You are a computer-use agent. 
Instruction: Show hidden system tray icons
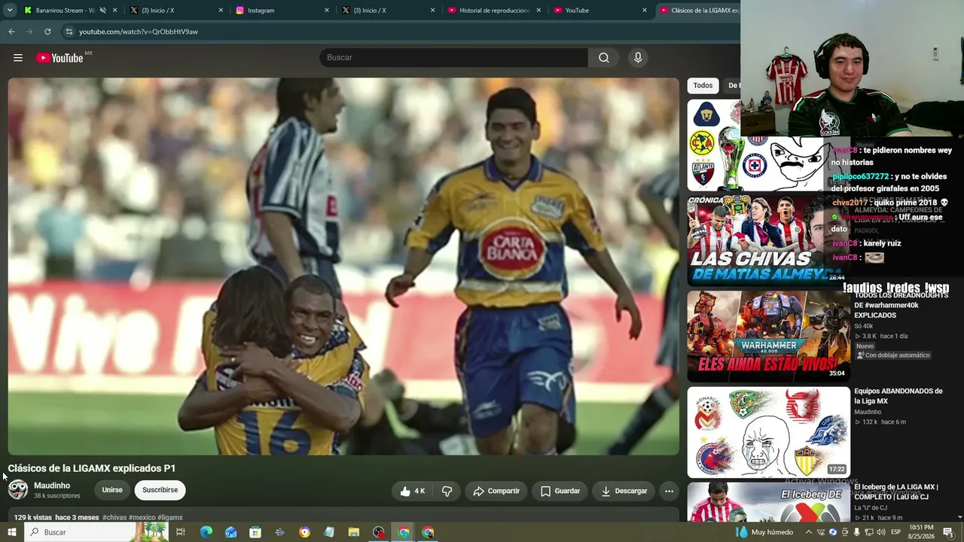click(x=809, y=532)
